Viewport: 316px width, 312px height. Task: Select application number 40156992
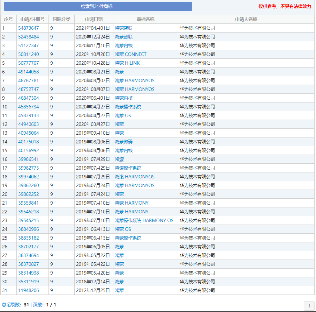(28, 150)
